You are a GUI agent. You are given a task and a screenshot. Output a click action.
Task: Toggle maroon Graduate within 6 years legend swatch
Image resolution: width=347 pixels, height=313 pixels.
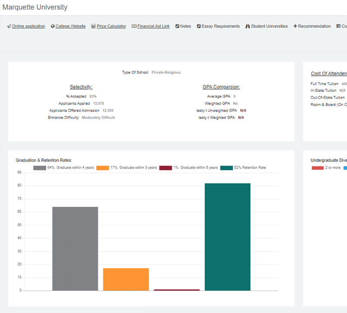165,168
